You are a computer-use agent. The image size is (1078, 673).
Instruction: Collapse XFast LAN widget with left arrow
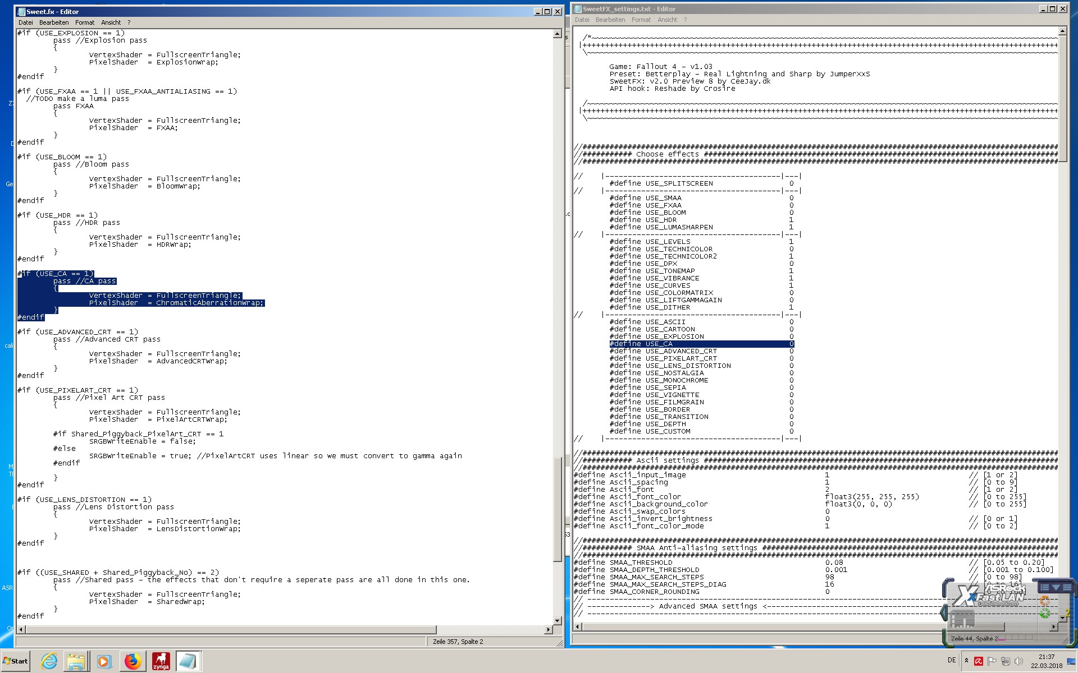(x=943, y=612)
